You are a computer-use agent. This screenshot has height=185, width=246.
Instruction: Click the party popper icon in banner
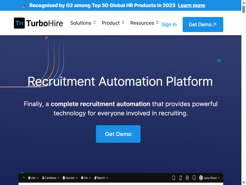[x=25, y=6]
